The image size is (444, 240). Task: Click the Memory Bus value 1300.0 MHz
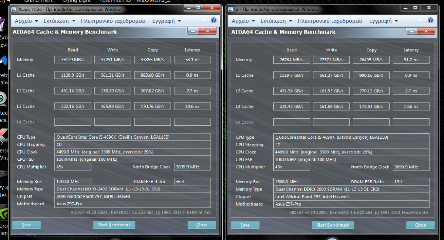point(292,182)
